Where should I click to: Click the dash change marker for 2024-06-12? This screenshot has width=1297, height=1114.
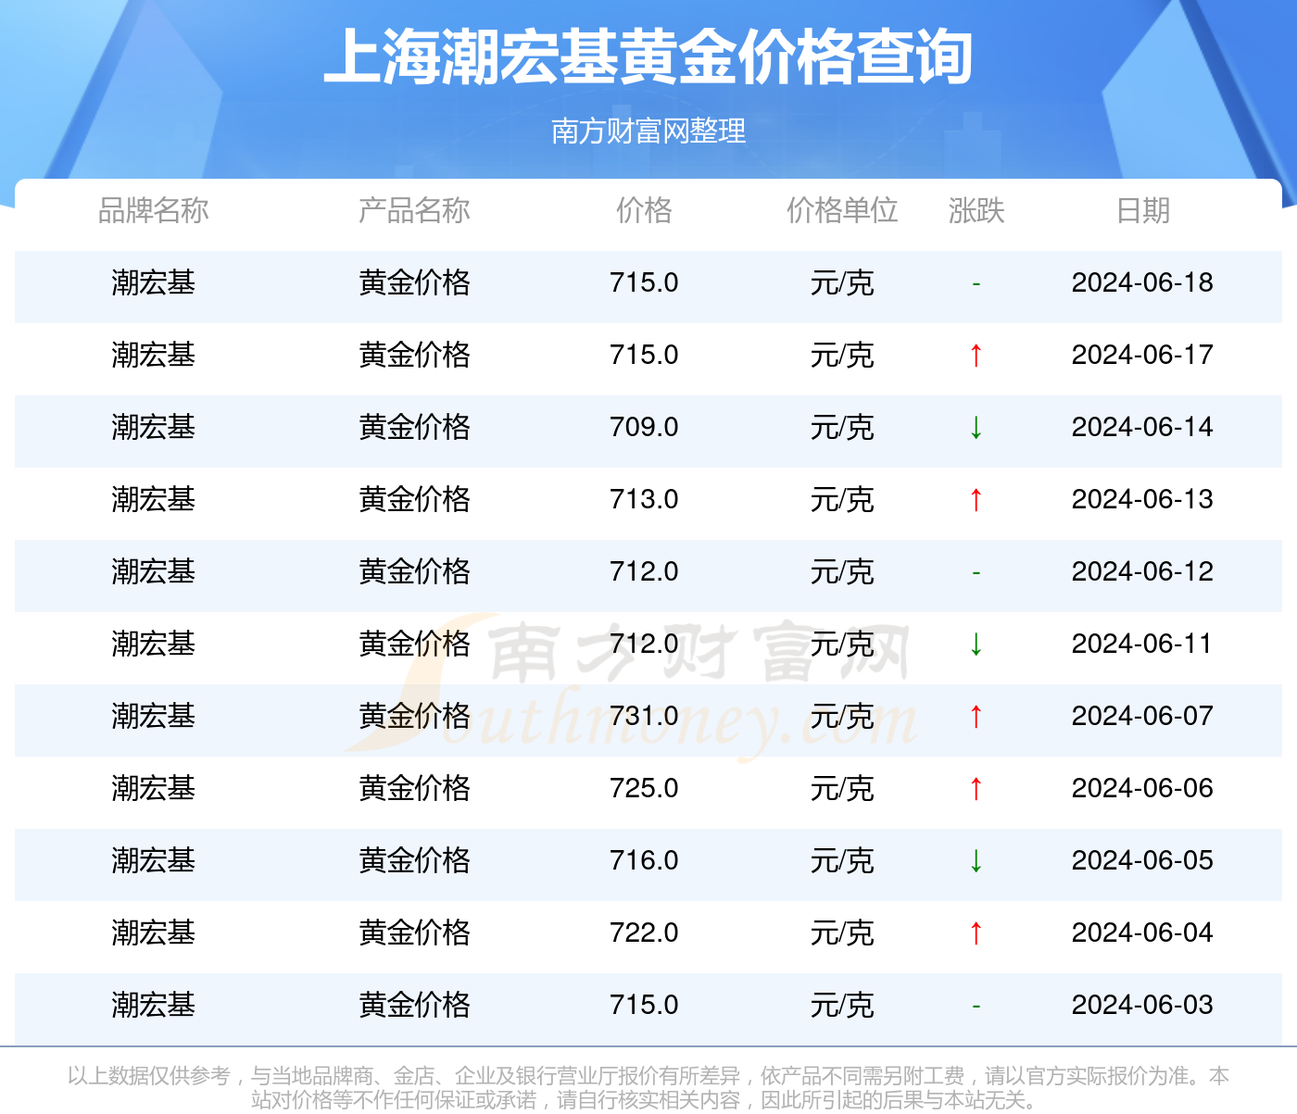(x=976, y=572)
